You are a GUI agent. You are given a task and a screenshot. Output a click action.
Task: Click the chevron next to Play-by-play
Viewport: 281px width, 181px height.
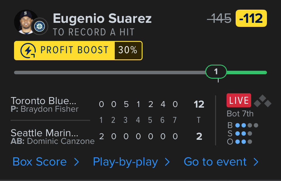coord(167,162)
